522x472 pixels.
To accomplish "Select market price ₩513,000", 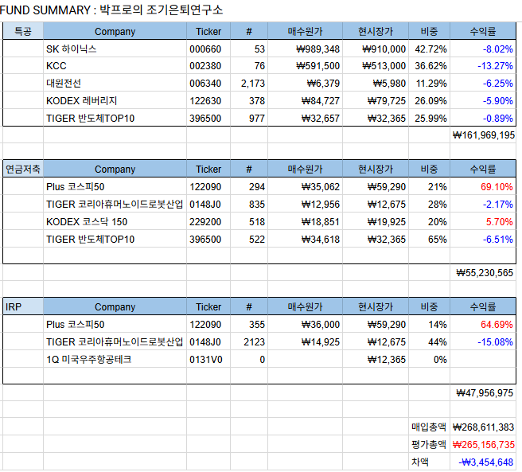I will click(376, 65).
